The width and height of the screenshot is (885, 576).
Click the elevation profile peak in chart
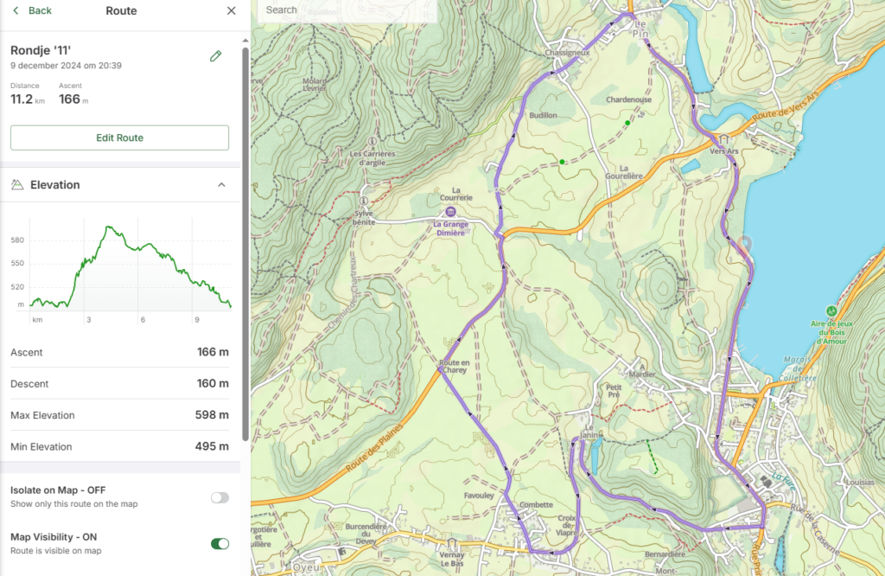(x=109, y=227)
